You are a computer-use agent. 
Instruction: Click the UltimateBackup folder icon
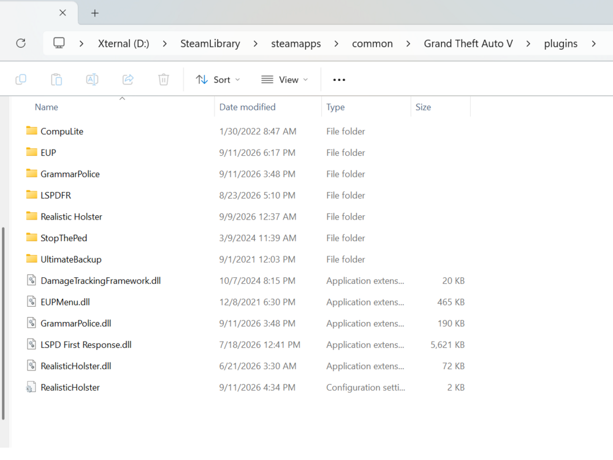32,259
